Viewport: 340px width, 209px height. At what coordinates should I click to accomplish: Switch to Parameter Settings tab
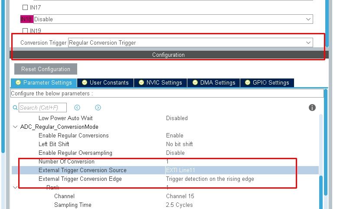(x=44, y=82)
